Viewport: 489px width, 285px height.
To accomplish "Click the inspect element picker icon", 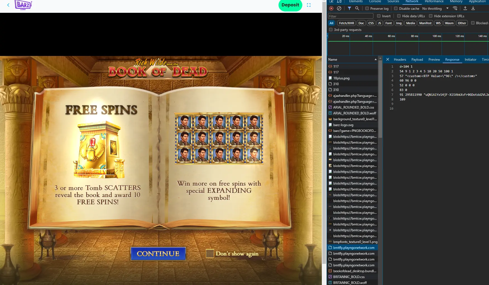I will [x=332, y=1].
